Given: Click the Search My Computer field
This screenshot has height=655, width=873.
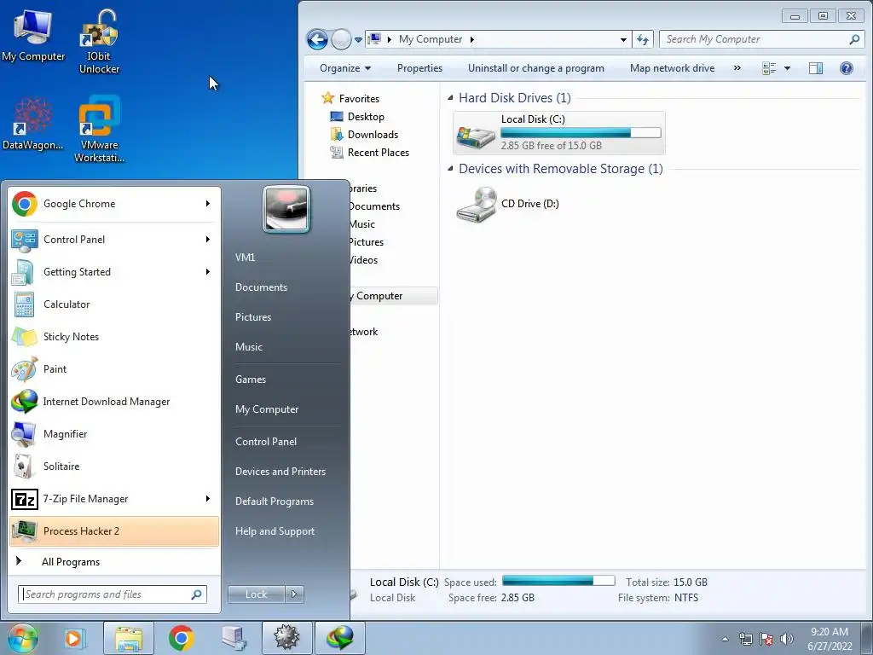Looking at the screenshot, I should 761,39.
